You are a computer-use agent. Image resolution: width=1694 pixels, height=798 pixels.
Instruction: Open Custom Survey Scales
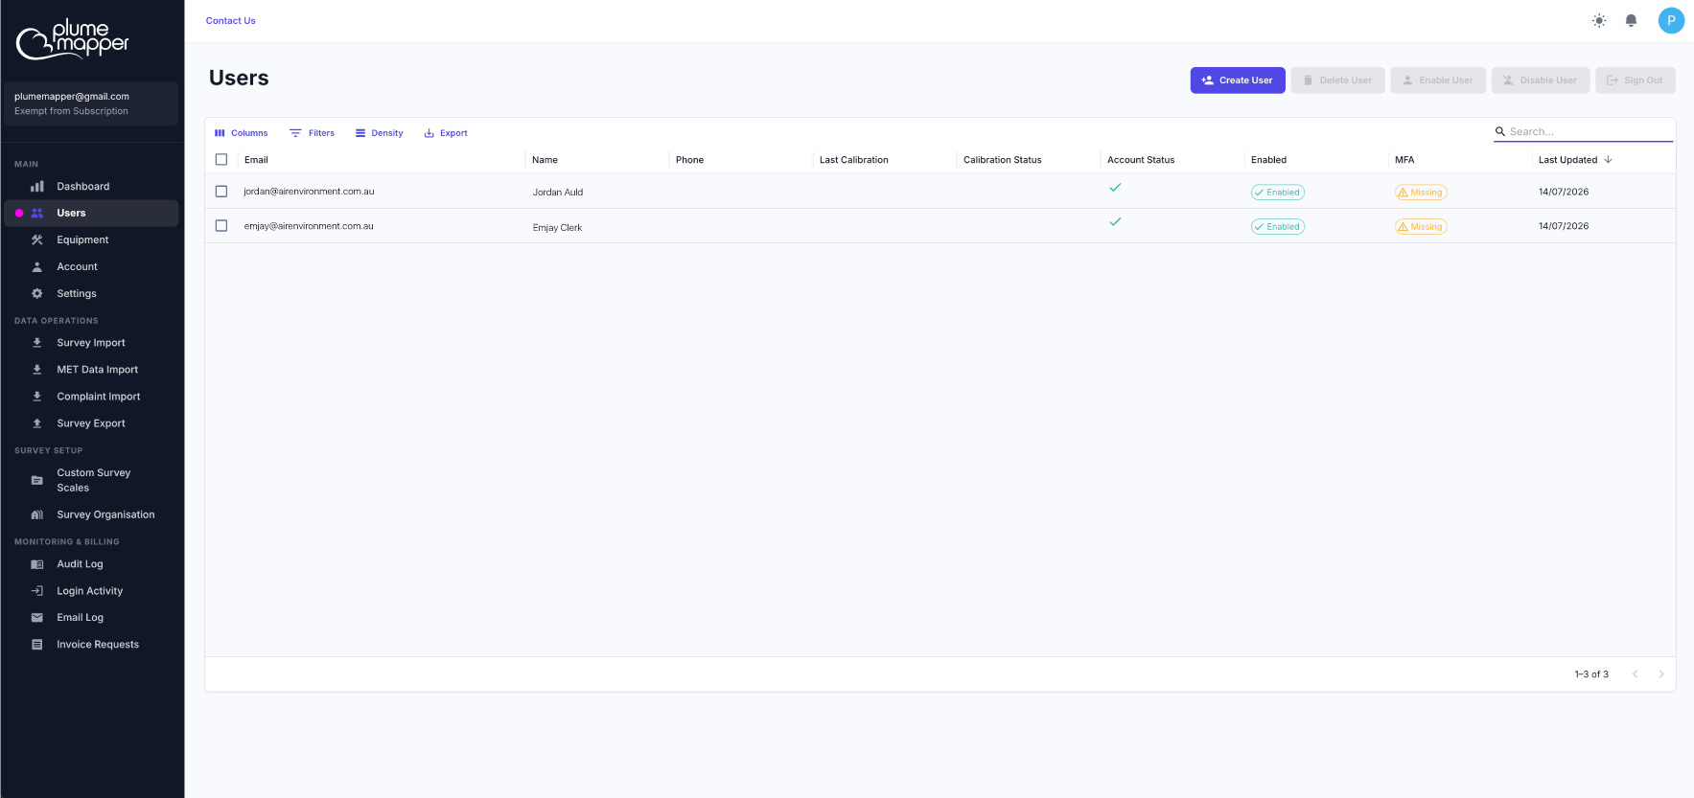pos(91,481)
